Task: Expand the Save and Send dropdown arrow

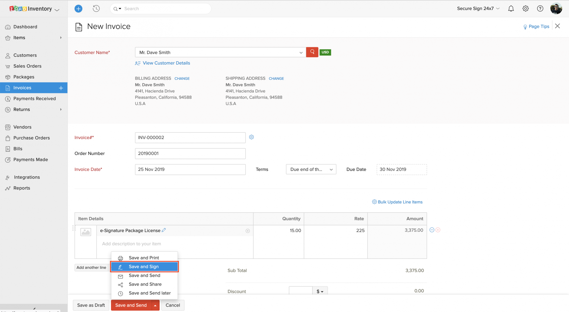Action: [155, 305]
